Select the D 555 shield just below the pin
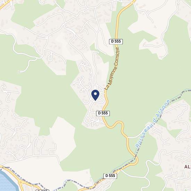Screen dimensions: 191x191 click(103, 113)
